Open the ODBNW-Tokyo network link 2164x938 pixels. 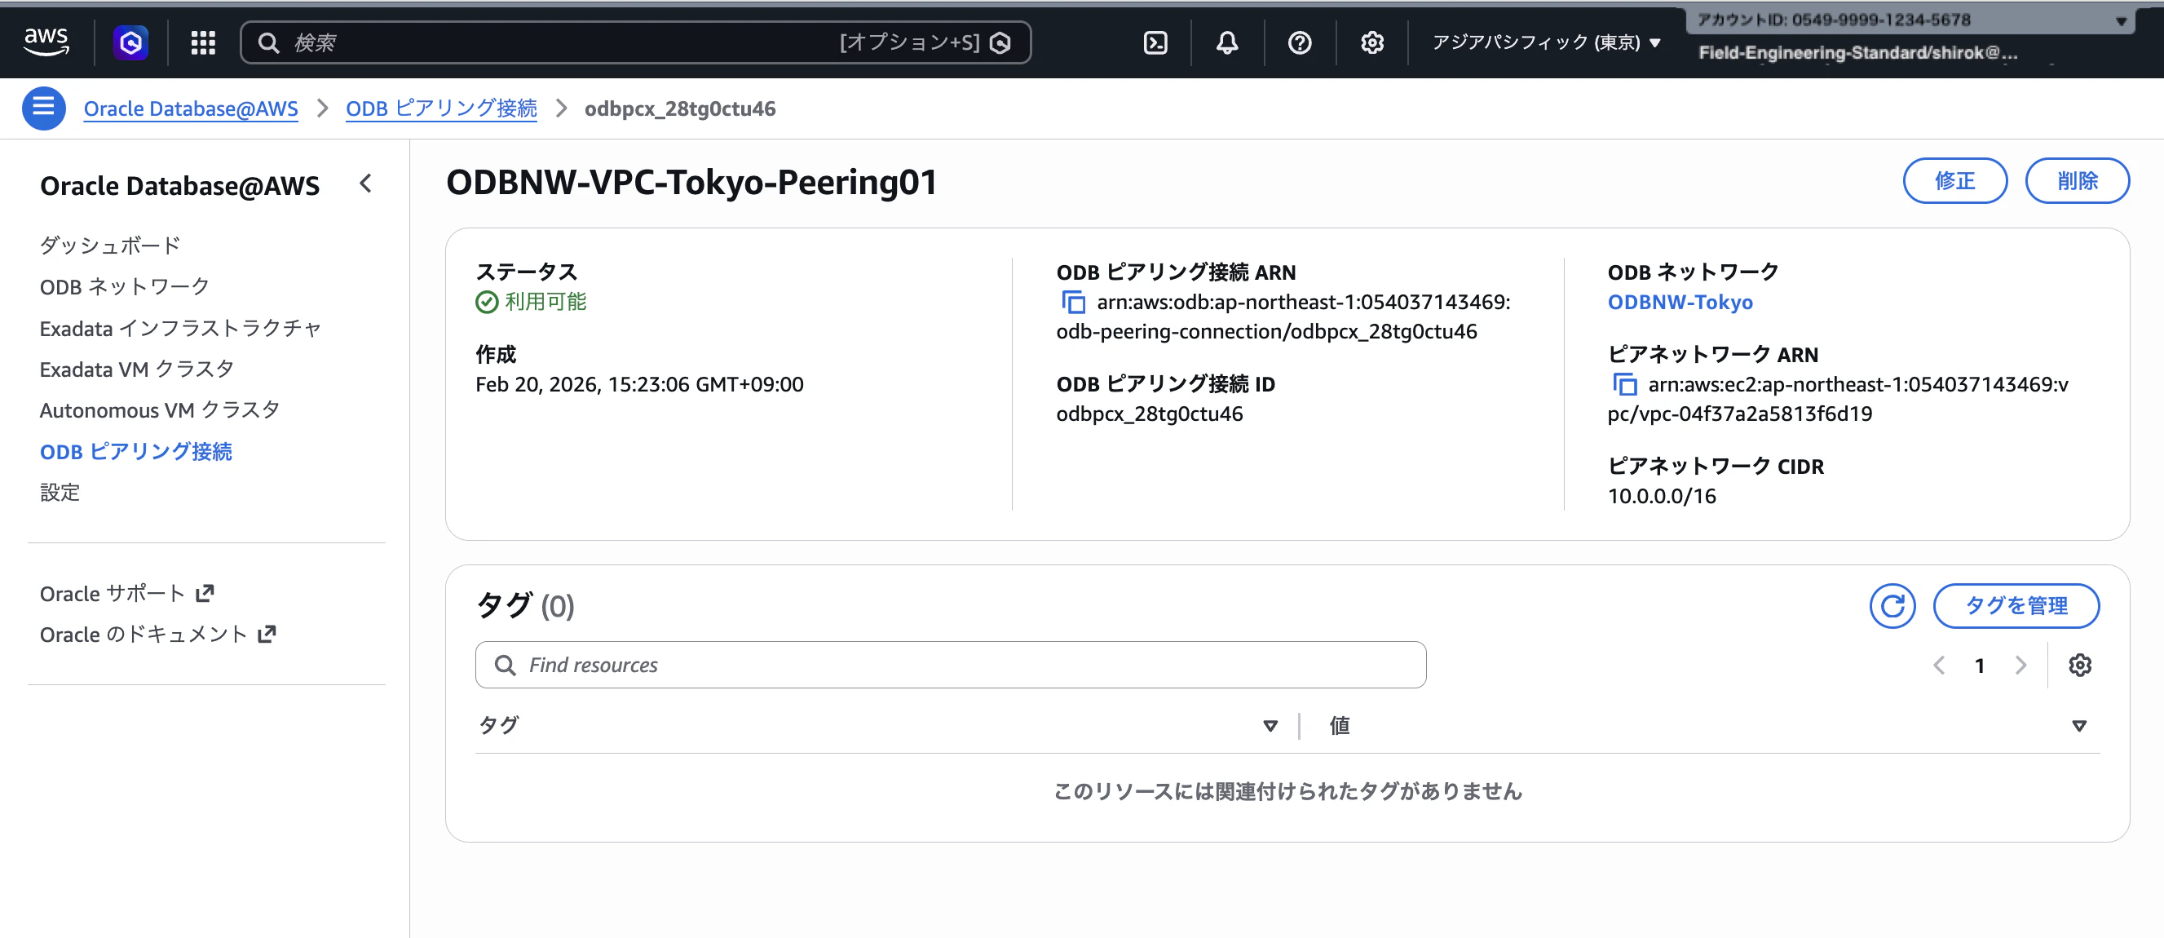(1680, 302)
